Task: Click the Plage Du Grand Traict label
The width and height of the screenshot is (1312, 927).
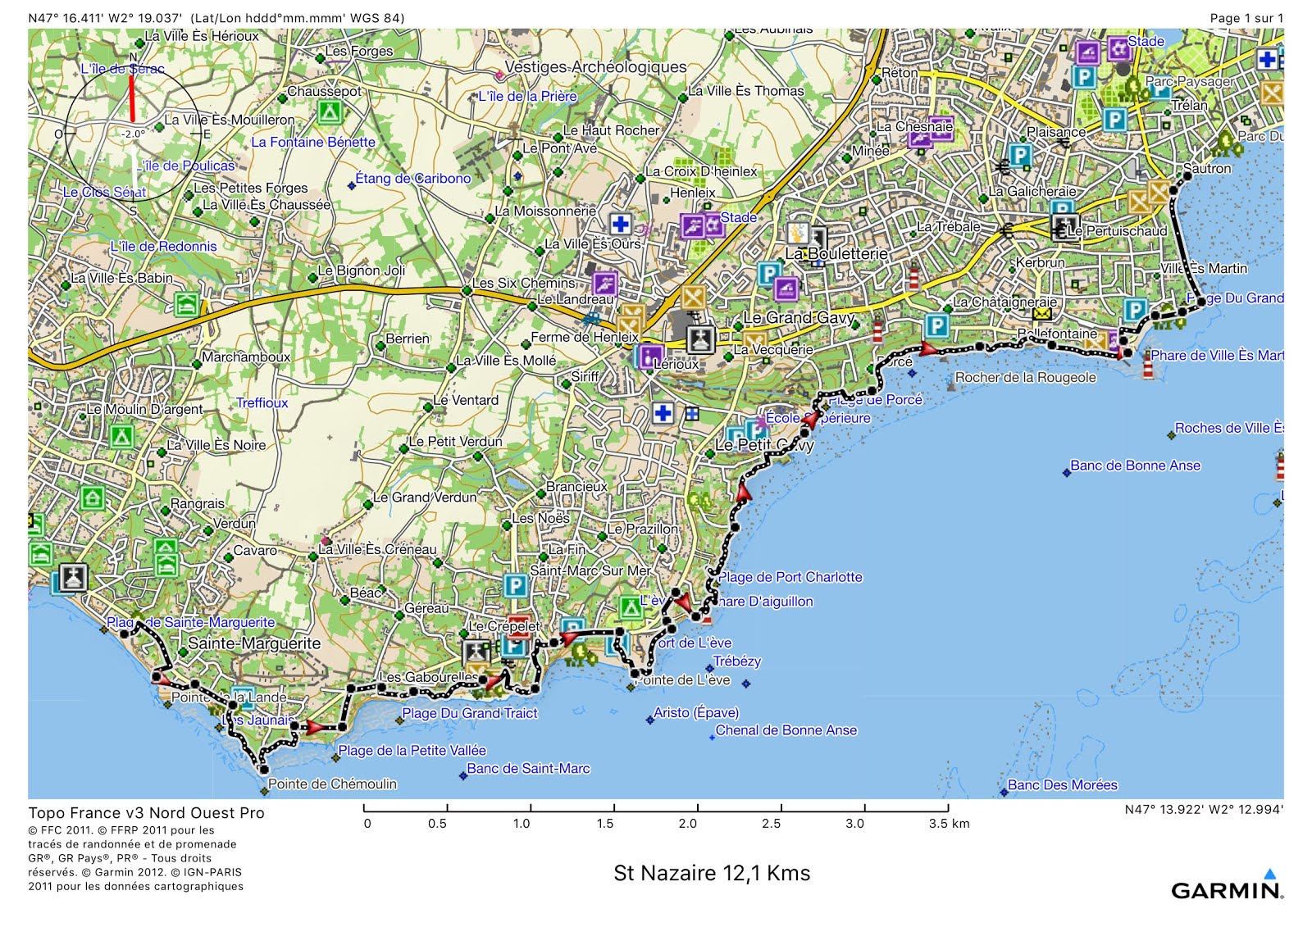Action: (x=469, y=714)
